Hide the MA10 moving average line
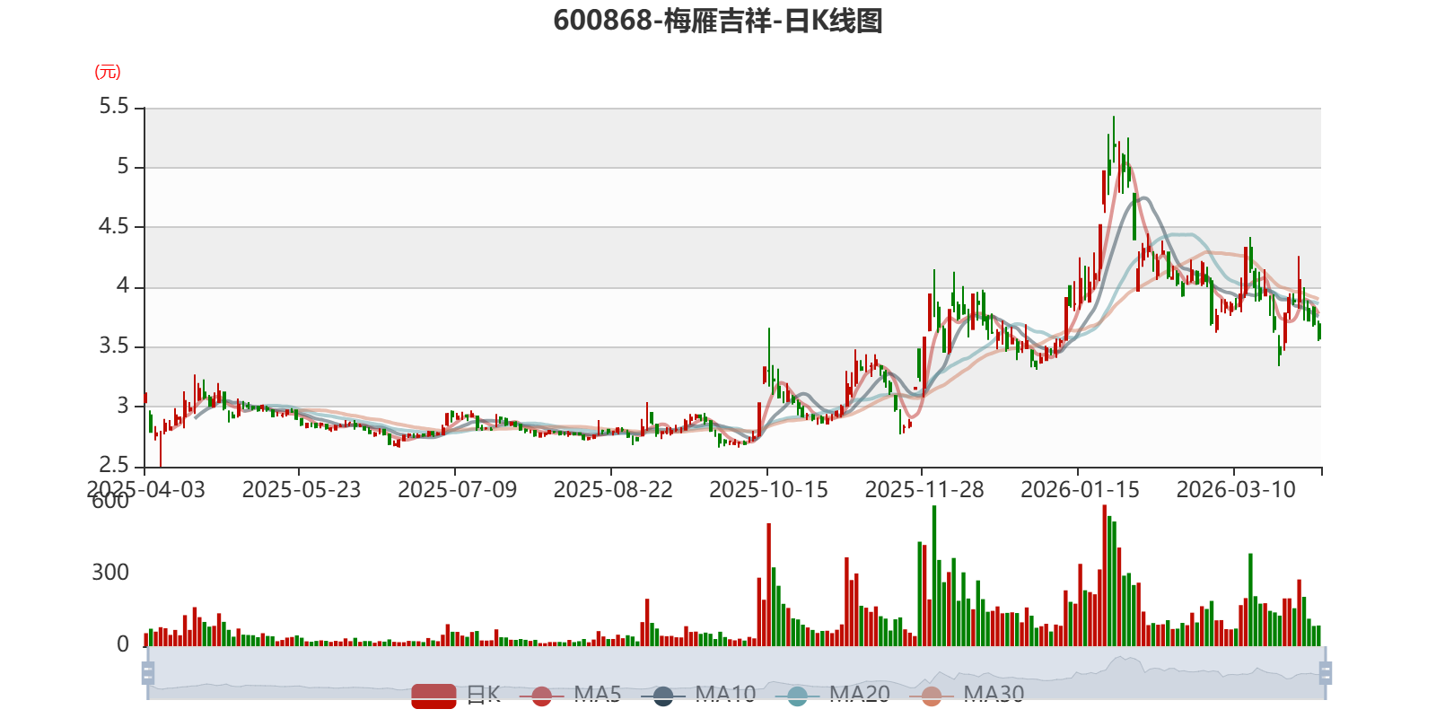The width and height of the screenshot is (1436, 718). point(698,696)
